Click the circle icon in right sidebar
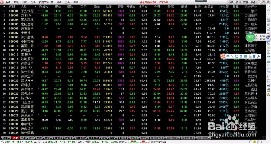The height and width of the screenshot is (144, 271). 268,66
